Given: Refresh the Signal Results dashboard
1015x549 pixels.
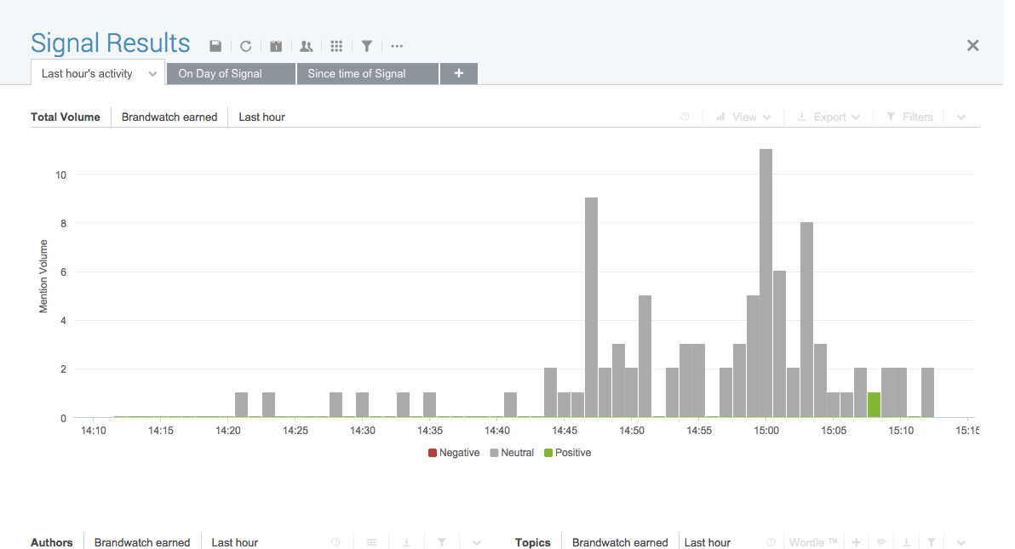Looking at the screenshot, I should (x=245, y=46).
